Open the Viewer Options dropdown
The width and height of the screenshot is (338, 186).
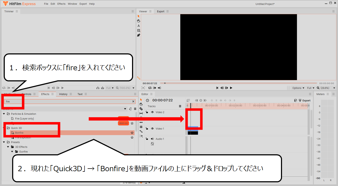point(298,88)
